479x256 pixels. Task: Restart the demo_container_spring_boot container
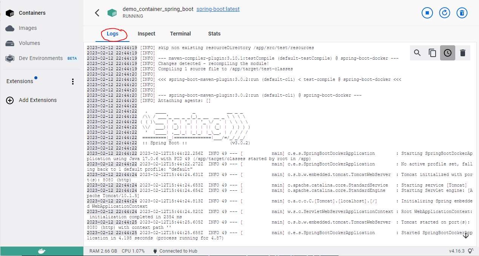point(444,12)
